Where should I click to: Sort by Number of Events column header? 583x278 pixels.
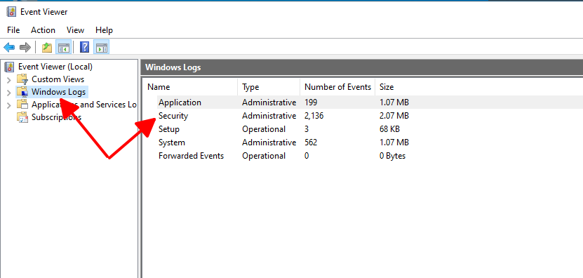[337, 87]
